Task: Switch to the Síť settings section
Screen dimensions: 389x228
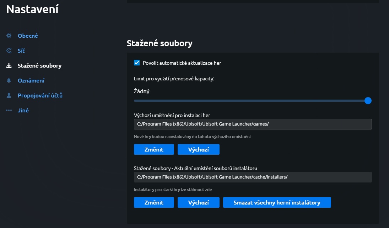Action: pyautogui.click(x=21, y=51)
